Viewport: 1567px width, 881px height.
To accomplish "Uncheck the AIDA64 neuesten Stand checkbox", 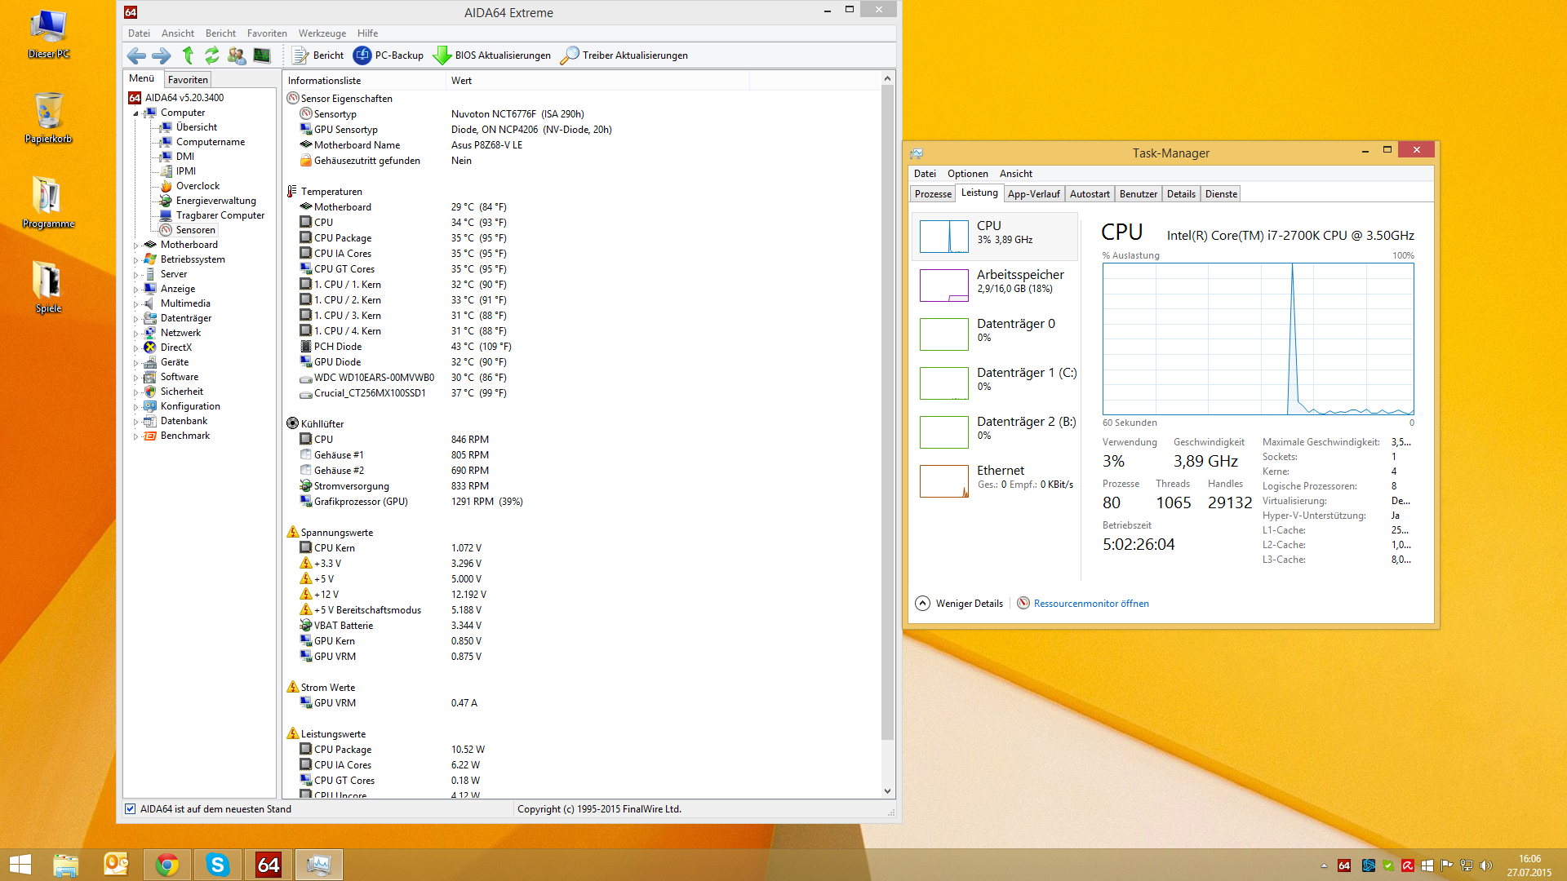I will tap(130, 809).
